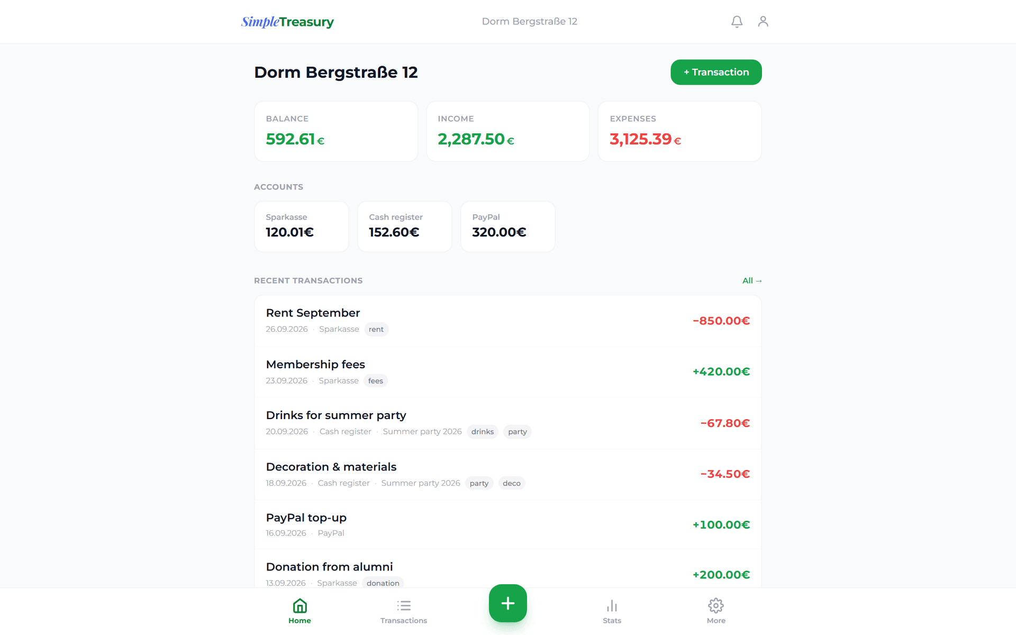1016x635 pixels.
Task: Open Drinks for summer party transaction
Action: (508, 423)
